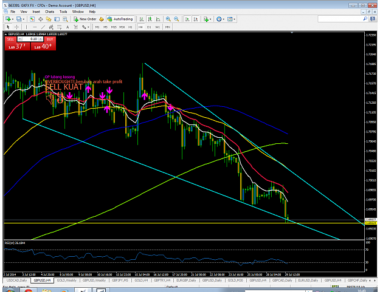Switch to GBPJPY,M5 chart tab
This screenshot has width=380, height=292.
(x=120, y=280)
